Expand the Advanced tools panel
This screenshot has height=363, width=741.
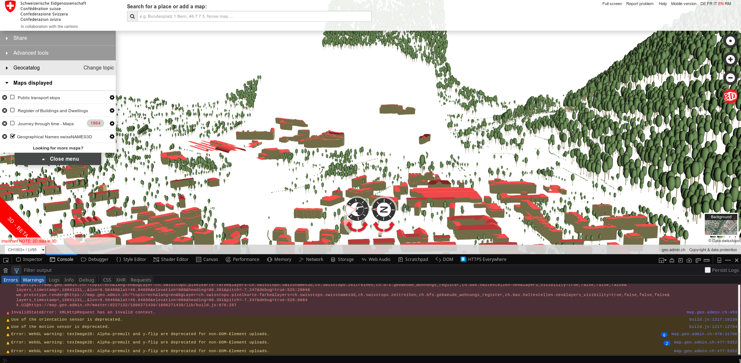[x=58, y=53]
